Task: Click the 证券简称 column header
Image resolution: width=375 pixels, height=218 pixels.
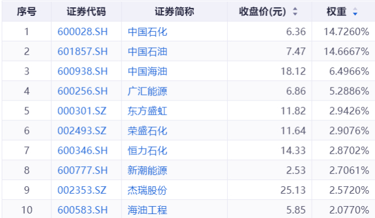Action: click(x=174, y=11)
